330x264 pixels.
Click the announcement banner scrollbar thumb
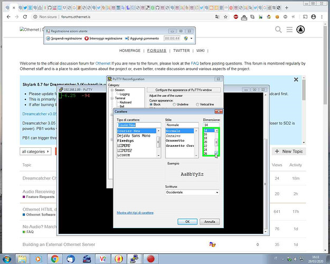pos(304,90)
